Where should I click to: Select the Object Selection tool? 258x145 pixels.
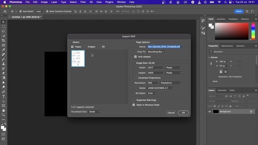point(3,36)
